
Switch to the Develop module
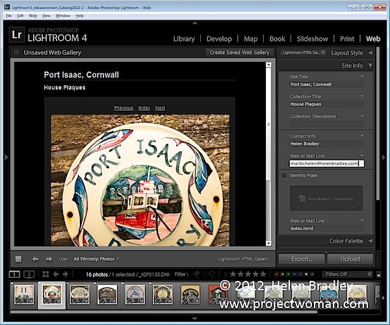click(x=219, y=39)
